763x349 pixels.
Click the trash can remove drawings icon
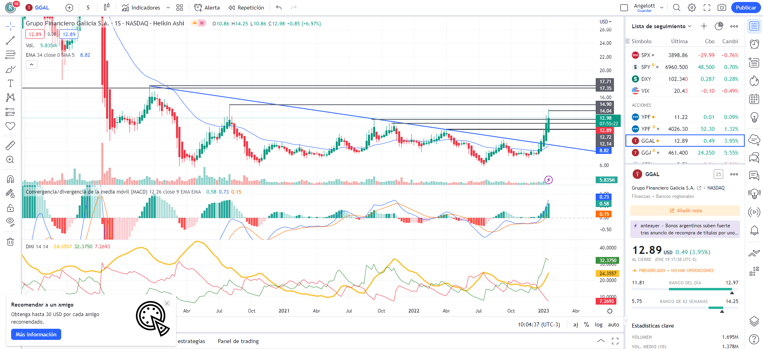point(10,242)
